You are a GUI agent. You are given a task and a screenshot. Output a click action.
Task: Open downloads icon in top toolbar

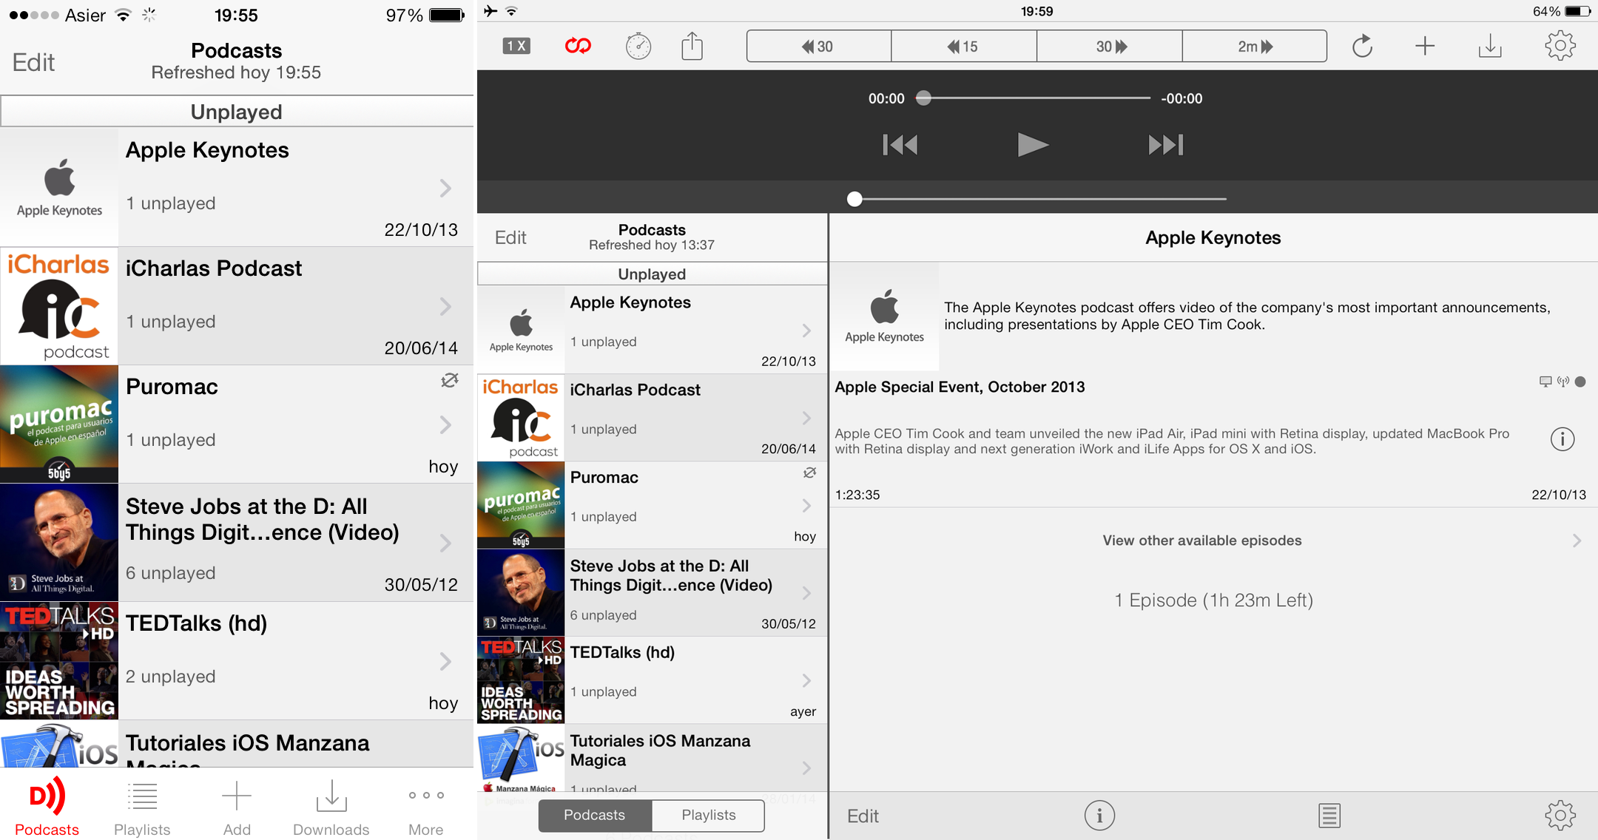tap(1489, 46)
